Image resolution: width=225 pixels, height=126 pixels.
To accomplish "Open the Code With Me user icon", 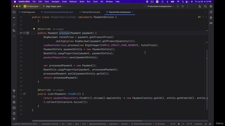I will coord(200,6).
